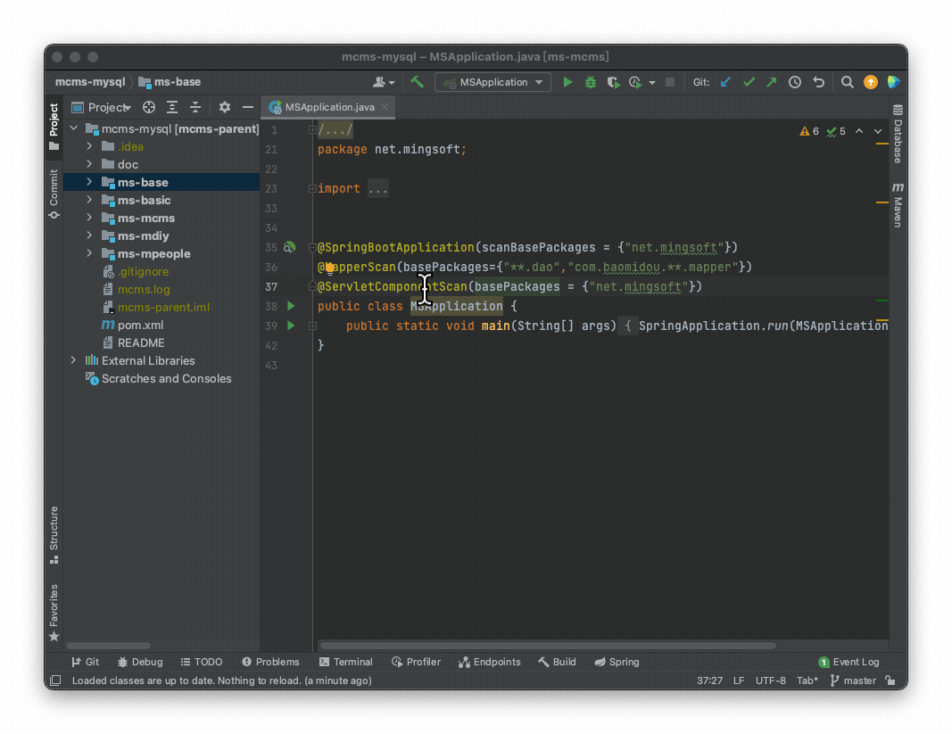Viewport: 952px width, 734px height.
Task: Open the Endpoints tool window
Action: click(489, 662)
